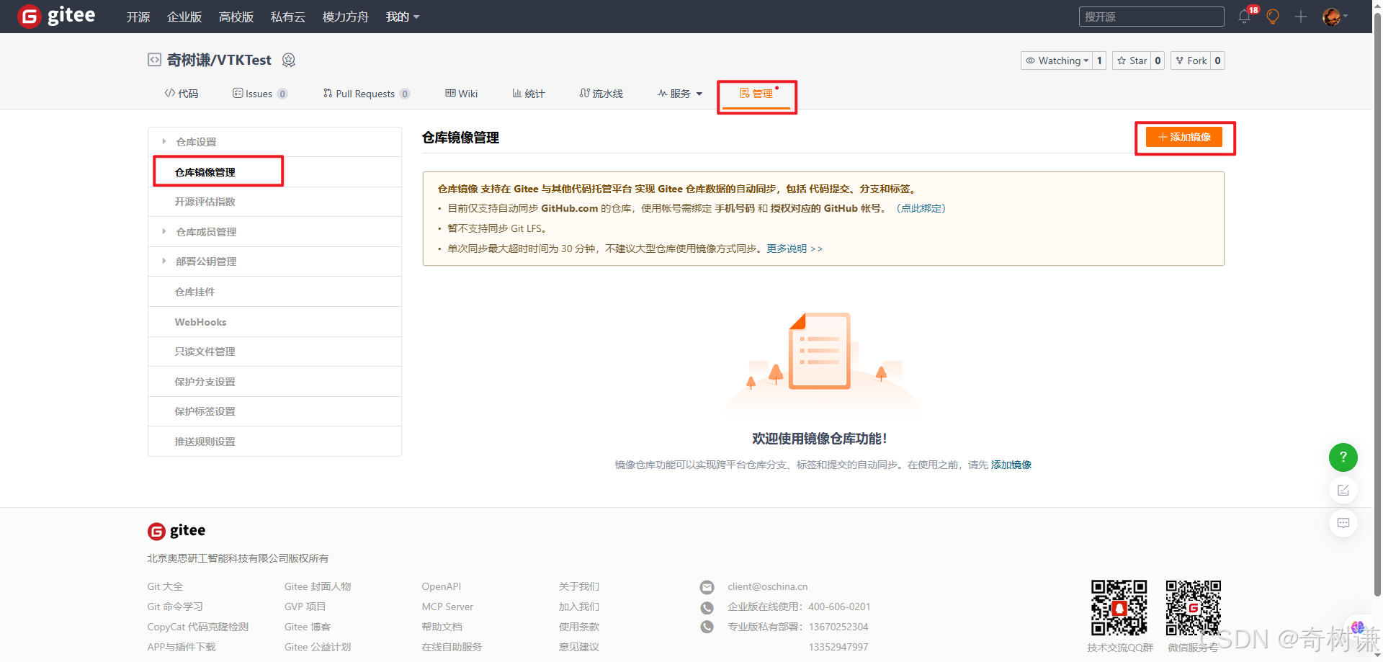Click the Gitee logo in the top navigation

(56, 16)
